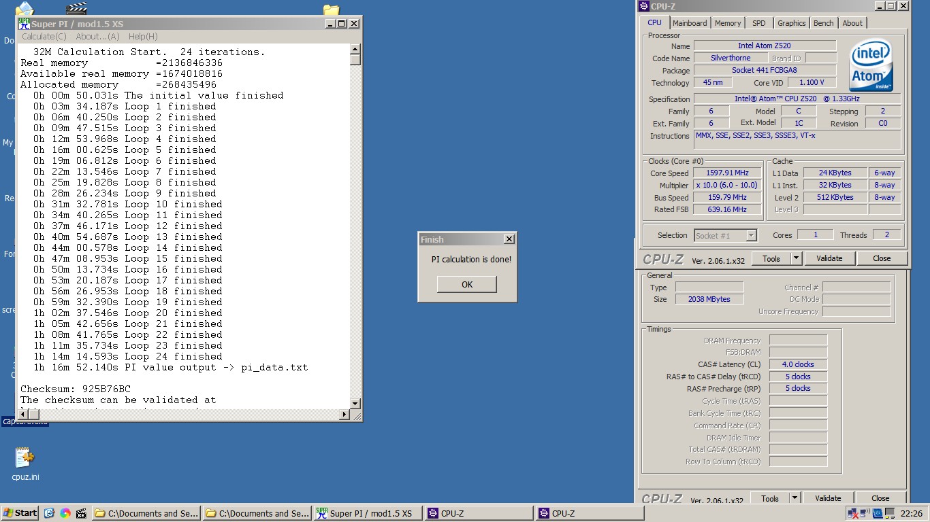Click Super PI vertical scrollbar down arrow
The width and height of the screenshot is (930, 522).
click(x=355, y=404)
